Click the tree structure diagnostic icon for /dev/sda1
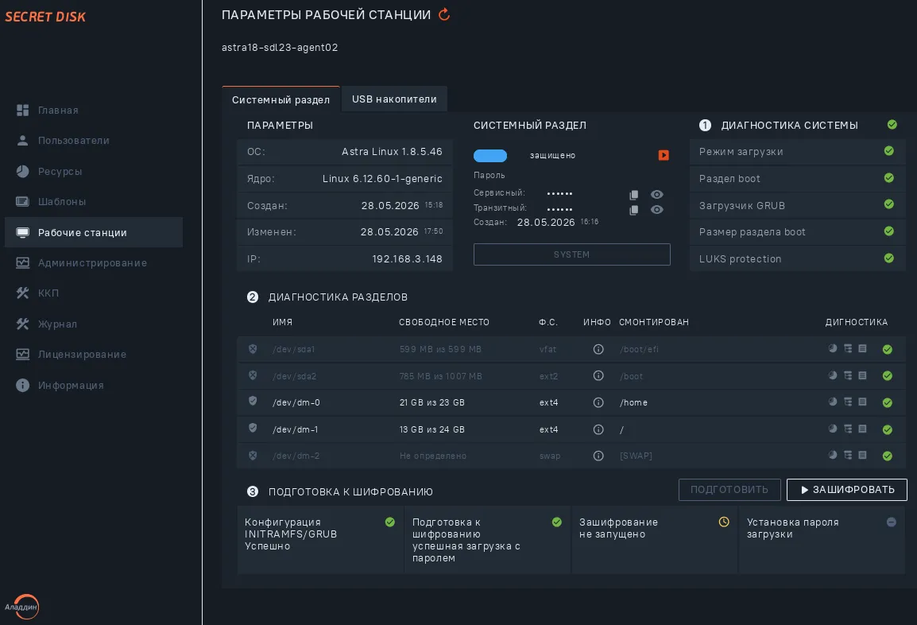Viewport: 917px width, 625px height. pyautogui.click(x=848, y=348)
